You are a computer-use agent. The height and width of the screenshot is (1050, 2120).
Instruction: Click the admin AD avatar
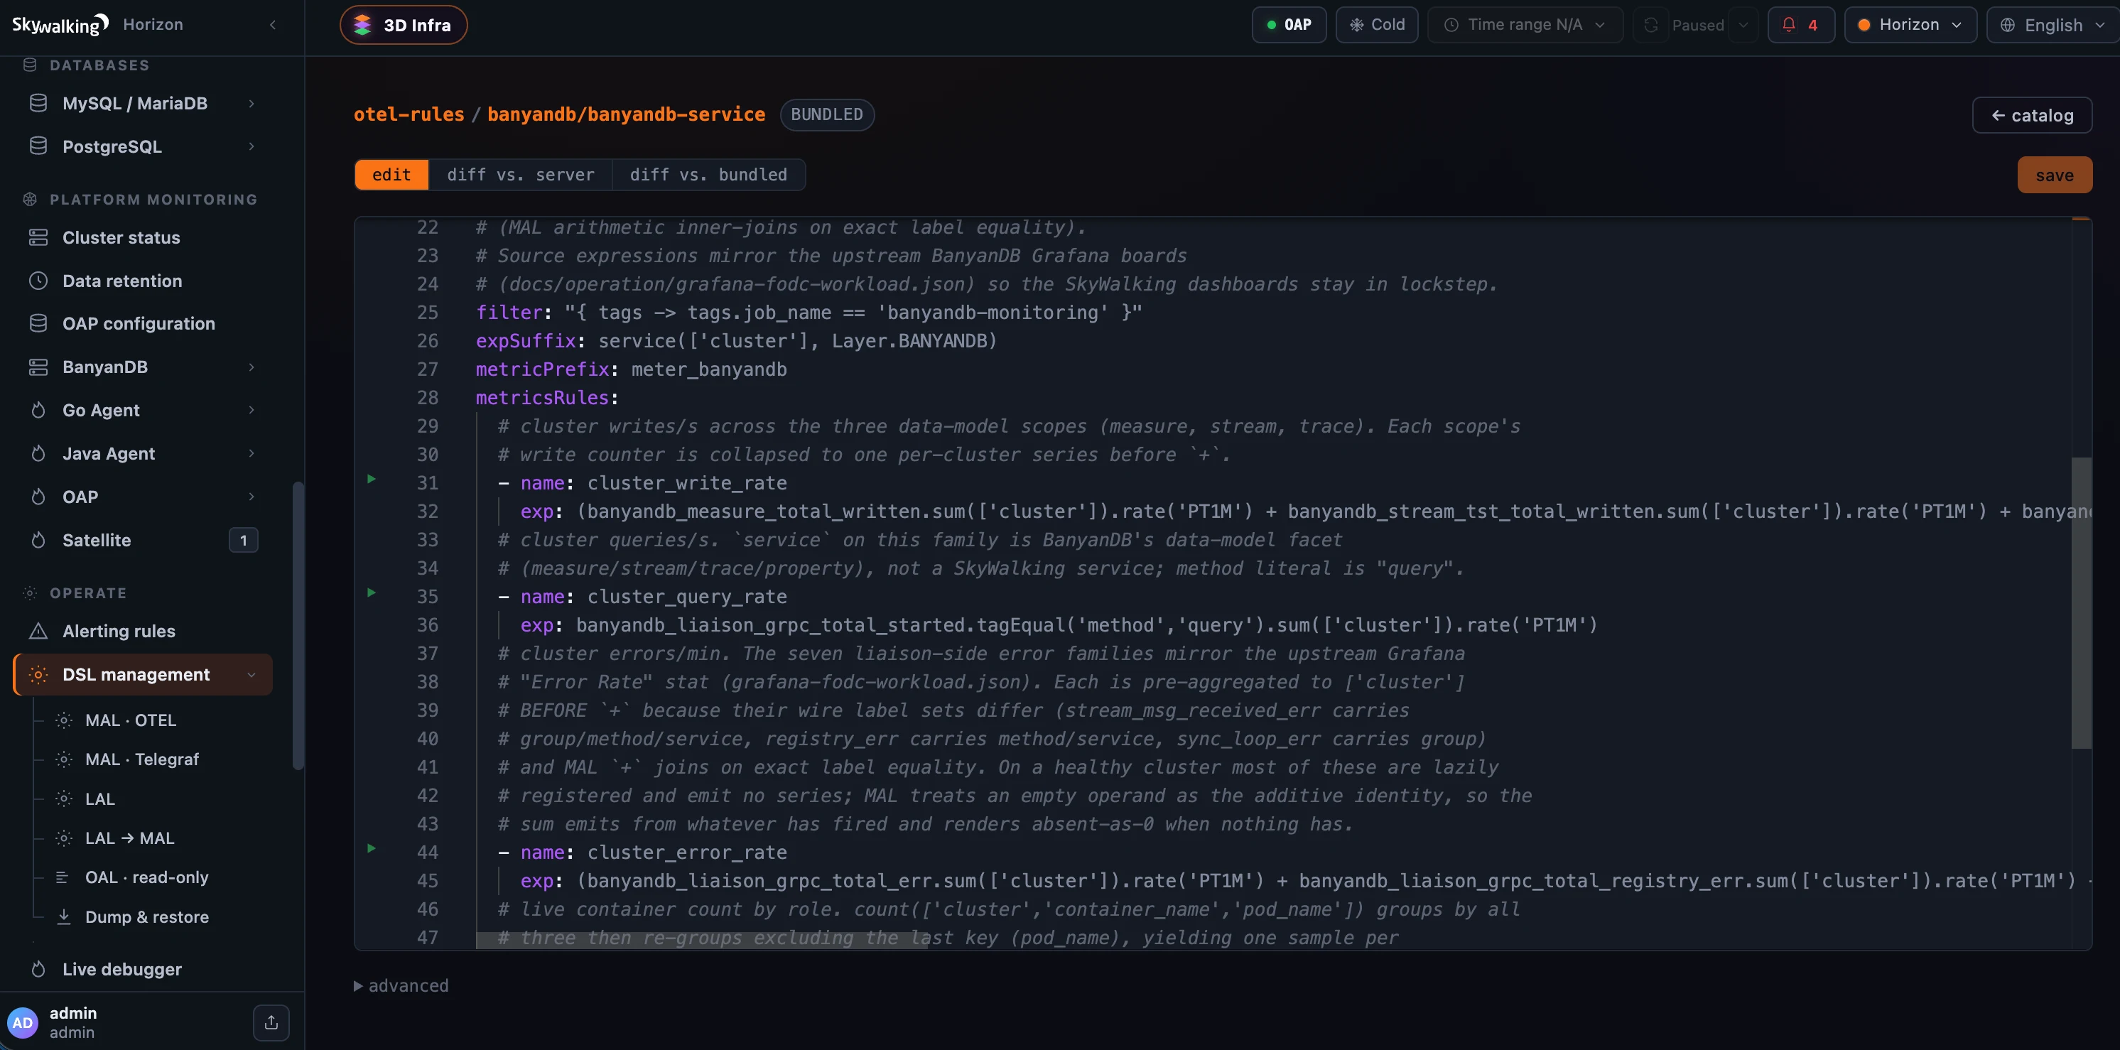(x=22, y=1023)
